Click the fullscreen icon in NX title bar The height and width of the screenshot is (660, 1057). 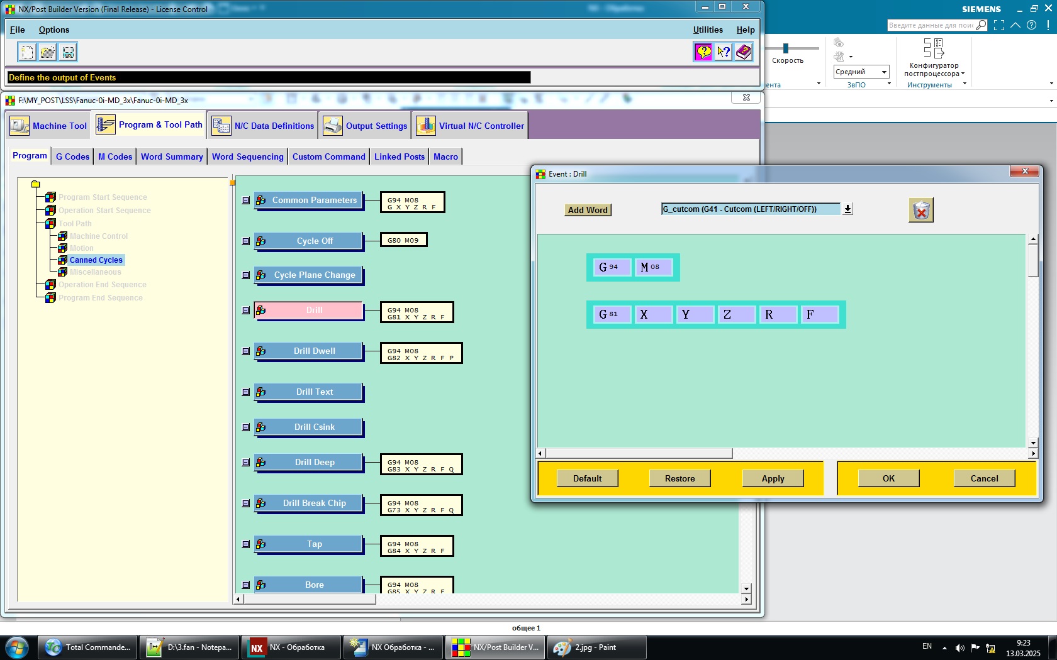tap(999, 25)
